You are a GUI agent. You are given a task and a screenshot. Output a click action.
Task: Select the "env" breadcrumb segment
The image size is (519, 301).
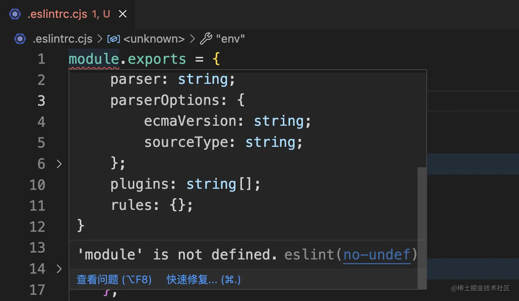point(230,39)
